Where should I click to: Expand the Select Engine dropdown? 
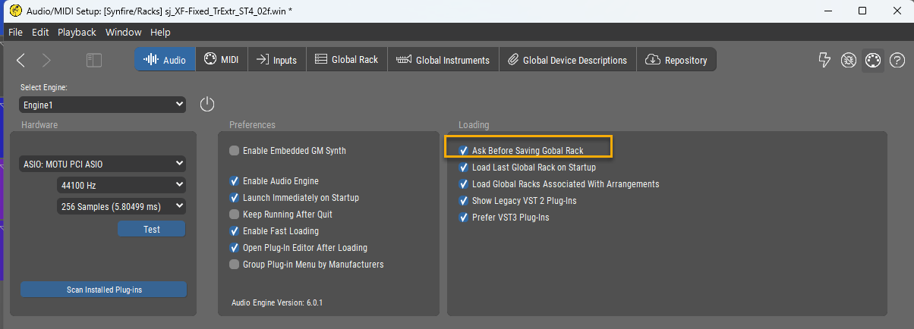pyautogui.click(x=102, y=105)
